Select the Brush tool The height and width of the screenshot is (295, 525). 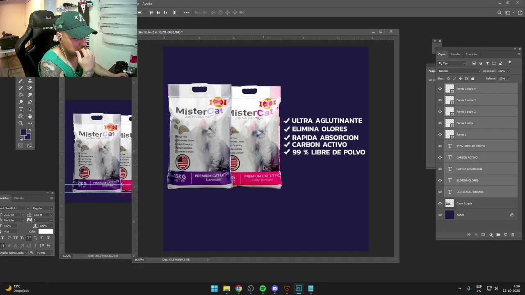[x=21, y=81]
